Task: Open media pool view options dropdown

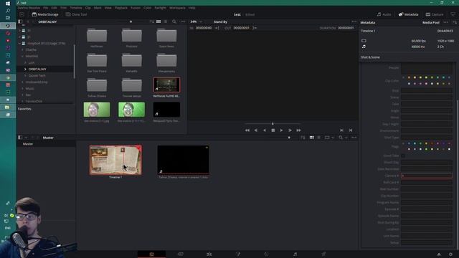Action: click(x=329, y=138)
